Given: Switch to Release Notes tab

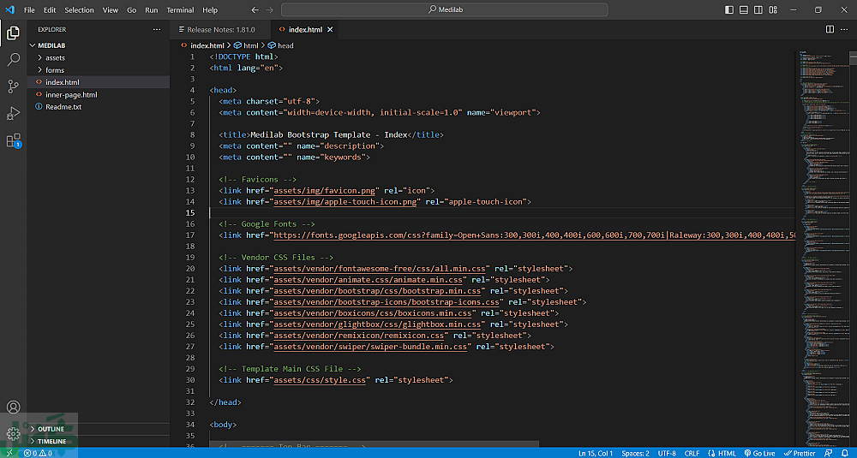Looking at the screenshot, I should point(220,29).
